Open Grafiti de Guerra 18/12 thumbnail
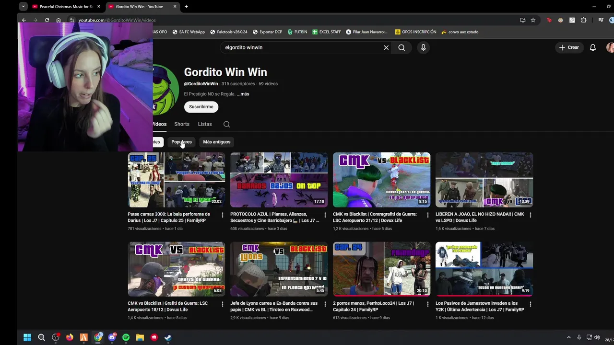This screenshot has width=614, height=345. click(x=177, y=269)
